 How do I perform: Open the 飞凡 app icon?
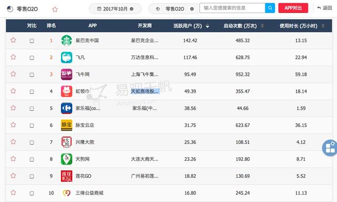(67, 57)
